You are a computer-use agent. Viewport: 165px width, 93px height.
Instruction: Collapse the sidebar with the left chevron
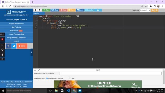click(32, 52)
